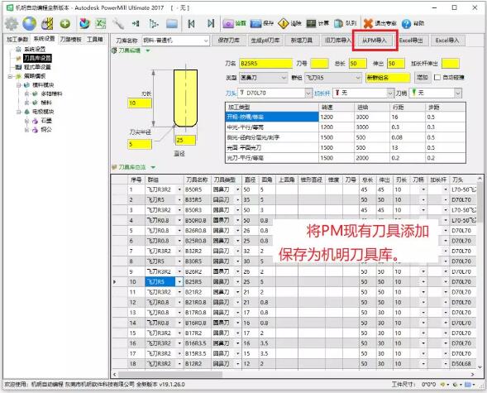Expand the 铜公 tree node
Image resolution: width=487 pixels, height=393 pixels.
(26, 130)
